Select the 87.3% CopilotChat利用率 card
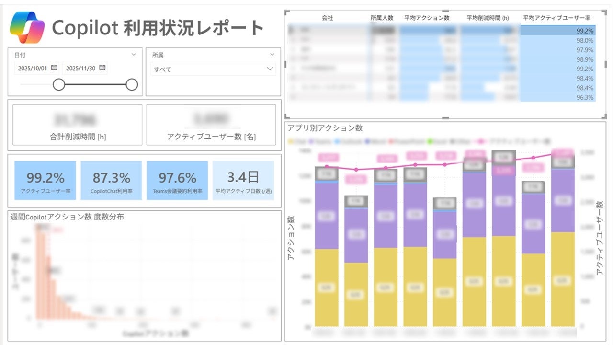This screenshot has height=345, width=613. (x=111, y=181)
